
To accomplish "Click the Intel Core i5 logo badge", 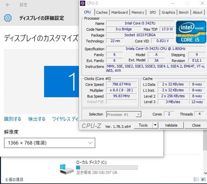I will (191, 32).
